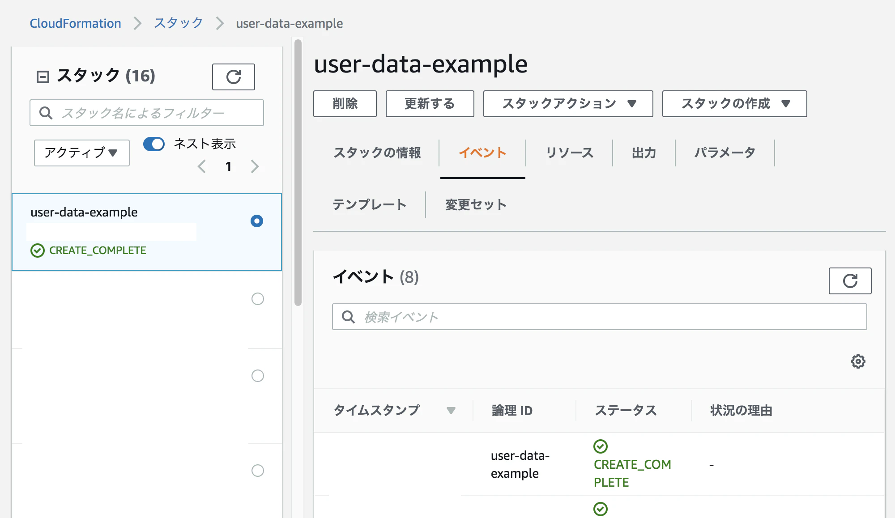Open the アクティブ status filter dropdown
This screenshot has height=518, width=895.
pyautogui.click(x=82, y=153)
